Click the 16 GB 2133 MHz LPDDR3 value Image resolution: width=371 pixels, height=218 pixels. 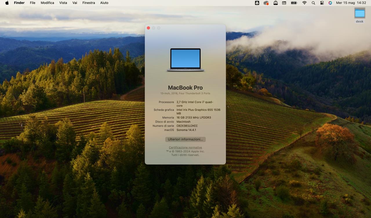(194, 118)
